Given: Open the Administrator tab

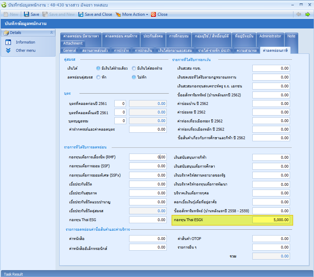Looking at the screenshot, I should [x=270, y=36].
